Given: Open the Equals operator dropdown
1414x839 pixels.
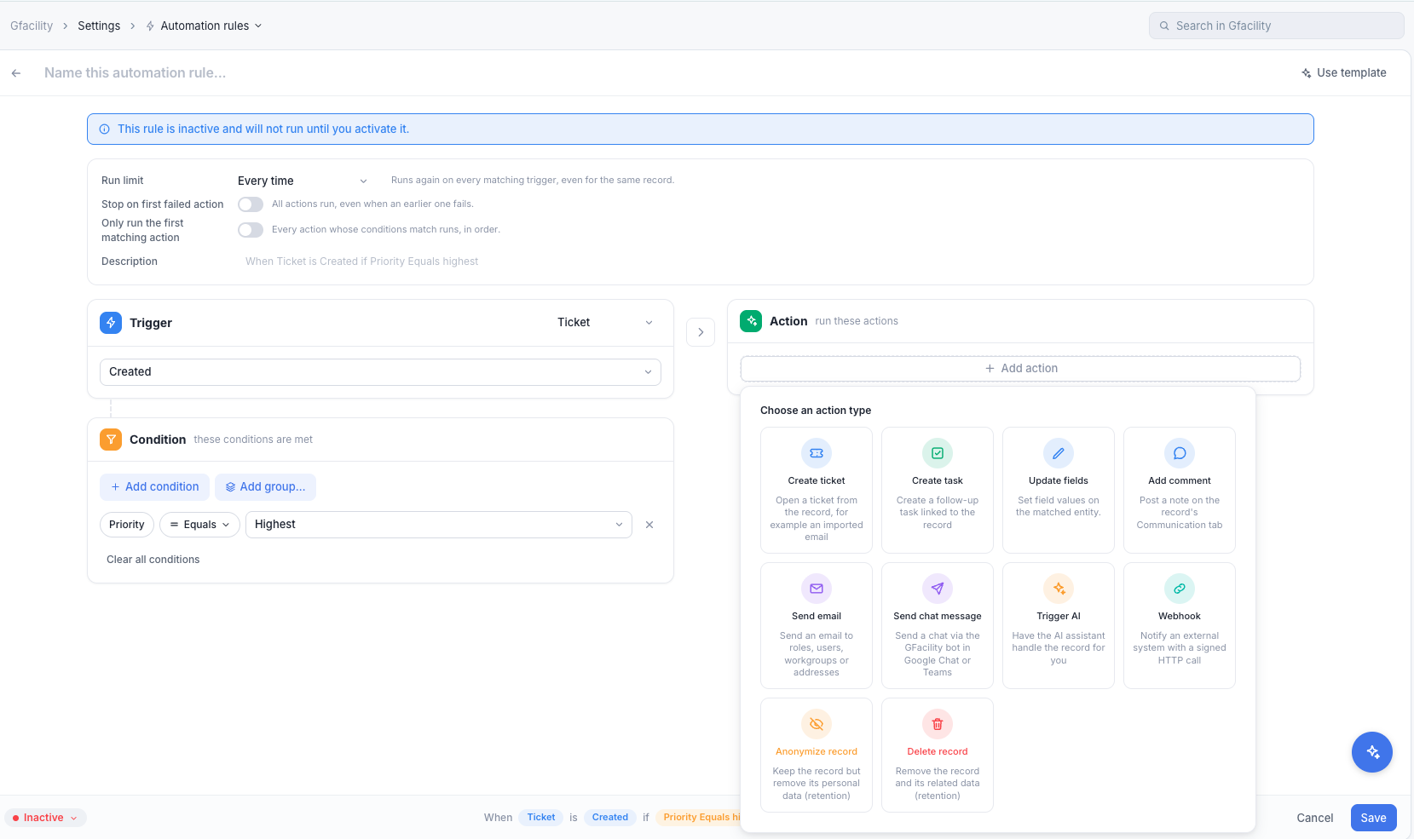Looking at the screenshot, I should pyautogui.click(x=199, y=525).
